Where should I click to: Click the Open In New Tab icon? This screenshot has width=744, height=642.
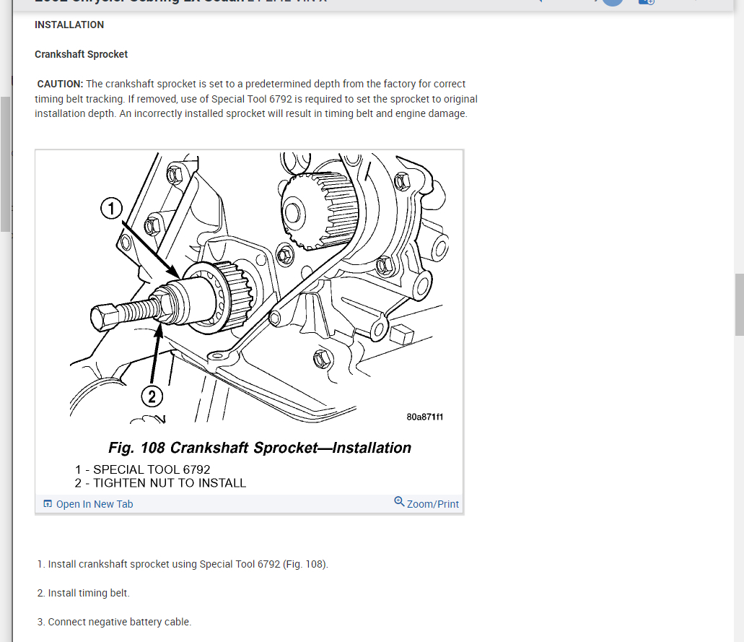click(48, 504)
